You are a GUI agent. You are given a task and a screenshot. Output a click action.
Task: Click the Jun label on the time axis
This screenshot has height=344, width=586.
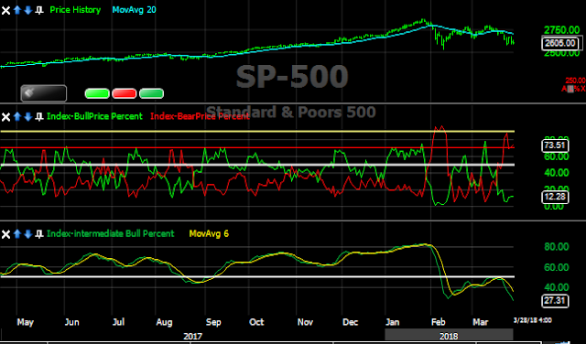pyautogui.click(x=71, y=322)
